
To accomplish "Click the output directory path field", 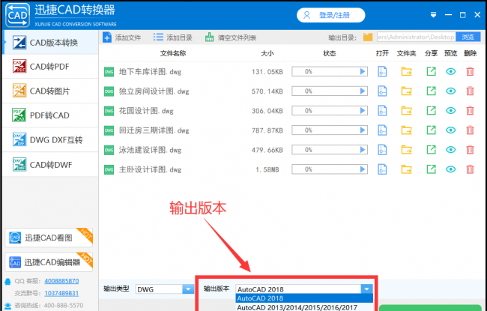I will point(417,37).
